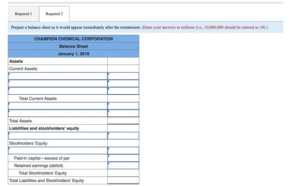
Task: Click 'CHAMPION CHEMICAL CORPORATION' header
Action: [74, 39]
